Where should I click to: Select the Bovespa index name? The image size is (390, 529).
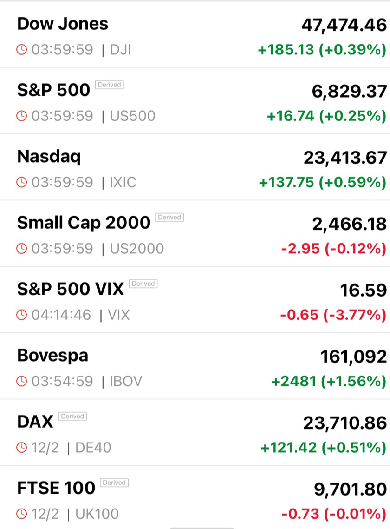point(52,356)
